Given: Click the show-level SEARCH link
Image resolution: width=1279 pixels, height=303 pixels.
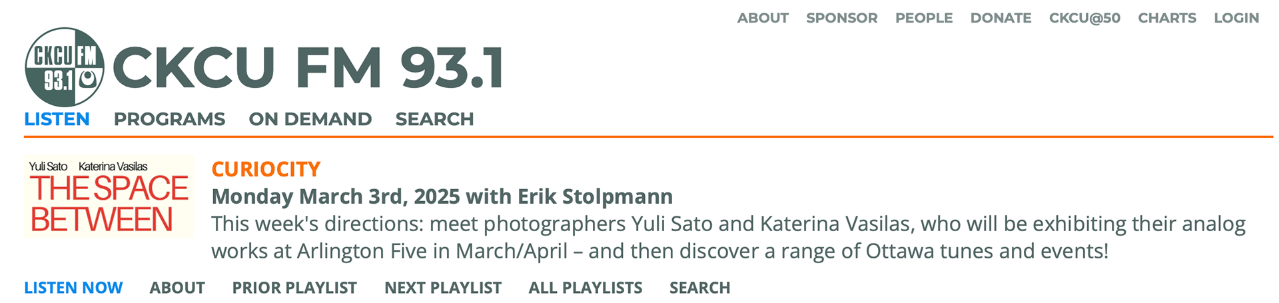Looking at the screenshot, I should click(699, 288).
